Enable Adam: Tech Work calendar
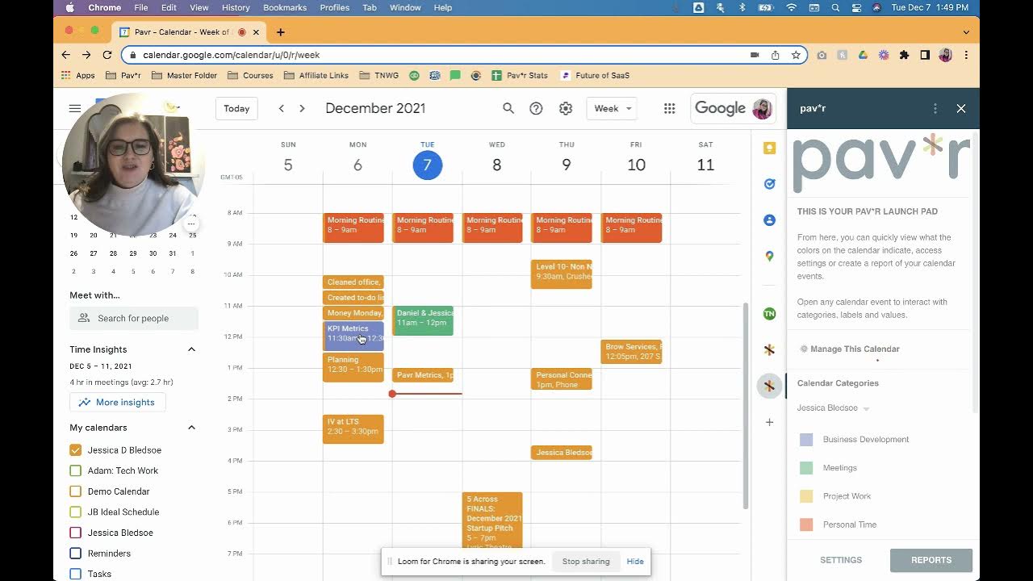 (75, 470)
